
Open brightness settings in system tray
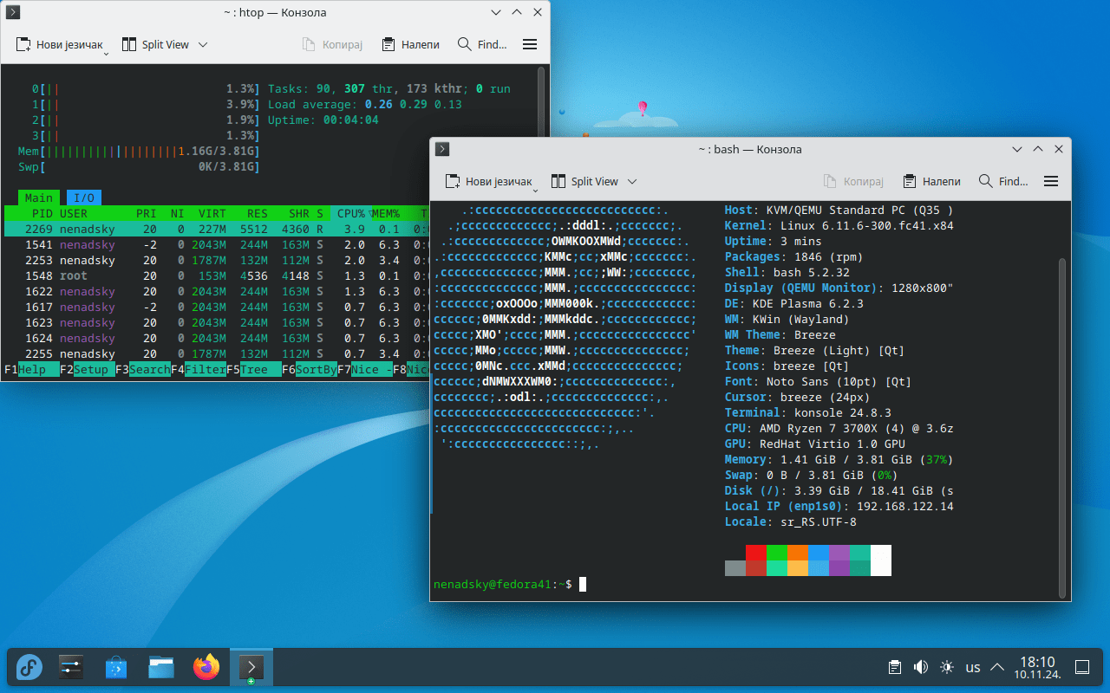[x=947, y=667]
